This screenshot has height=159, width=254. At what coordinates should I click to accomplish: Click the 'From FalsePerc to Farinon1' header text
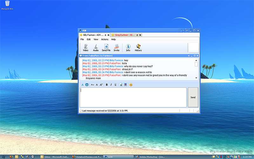[97, 56]
